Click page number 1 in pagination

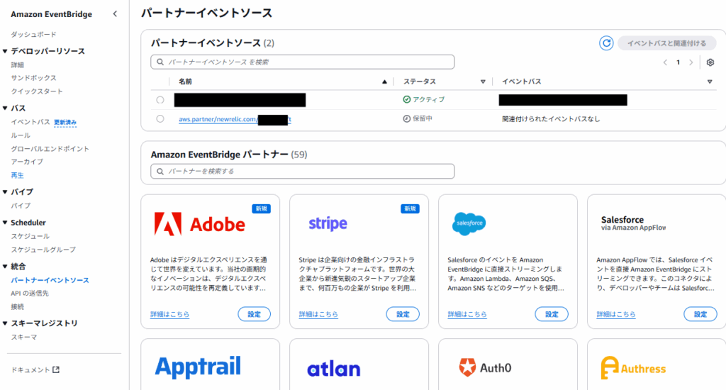tap(678, 62)
